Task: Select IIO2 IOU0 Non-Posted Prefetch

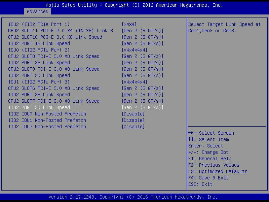Action: [x=47, y=114]
